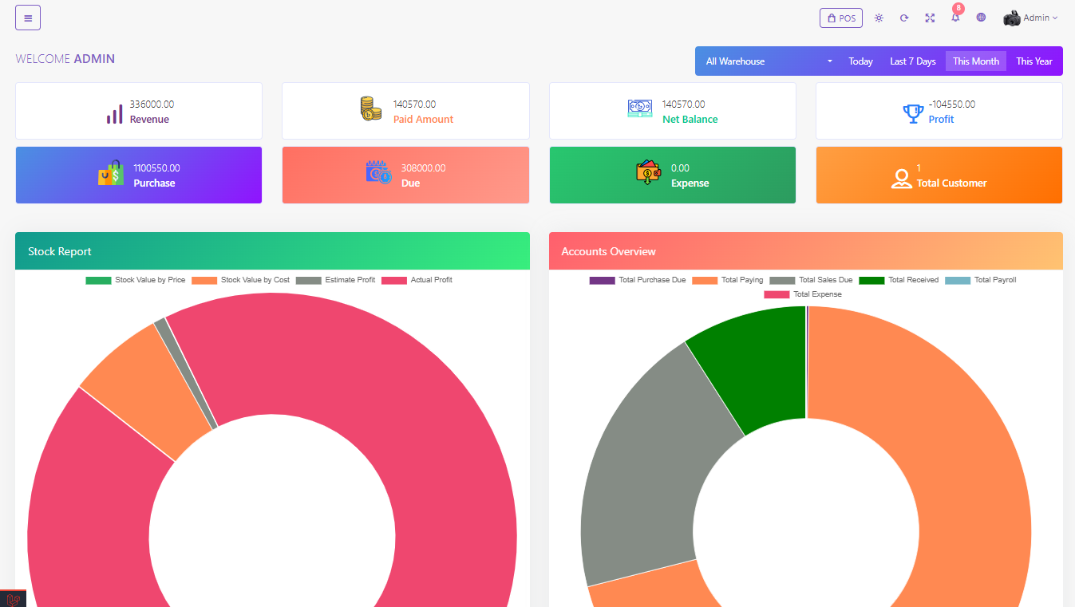The image size is (1075, 607).
Task: Toggle Stock Value by Price legend
Action: pyautogui.click(x=136, y=280)
